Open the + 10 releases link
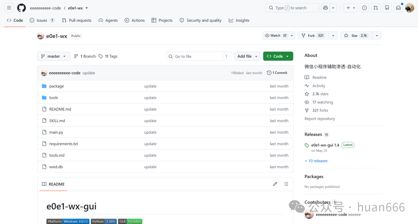Image resolution: width=418 pixels, height=224 pixels. point(316,161)
